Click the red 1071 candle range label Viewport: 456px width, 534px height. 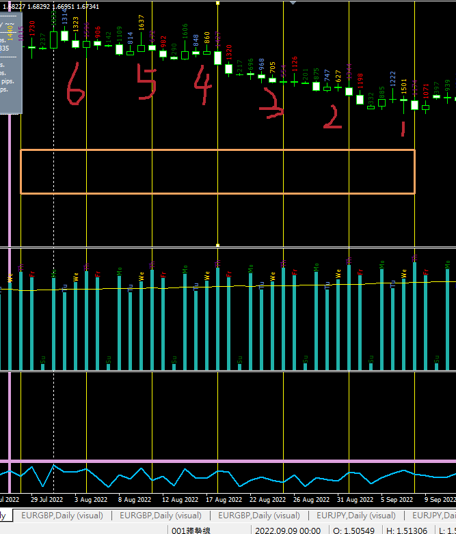[x=426, y=92]
